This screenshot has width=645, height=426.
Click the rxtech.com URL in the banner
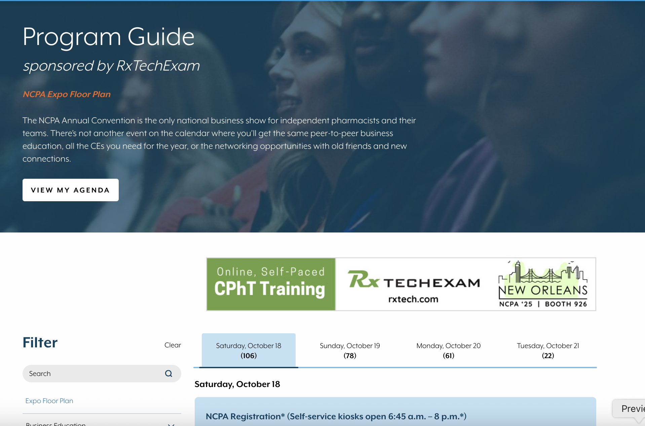pyautogui.click(x=413, y=299)
